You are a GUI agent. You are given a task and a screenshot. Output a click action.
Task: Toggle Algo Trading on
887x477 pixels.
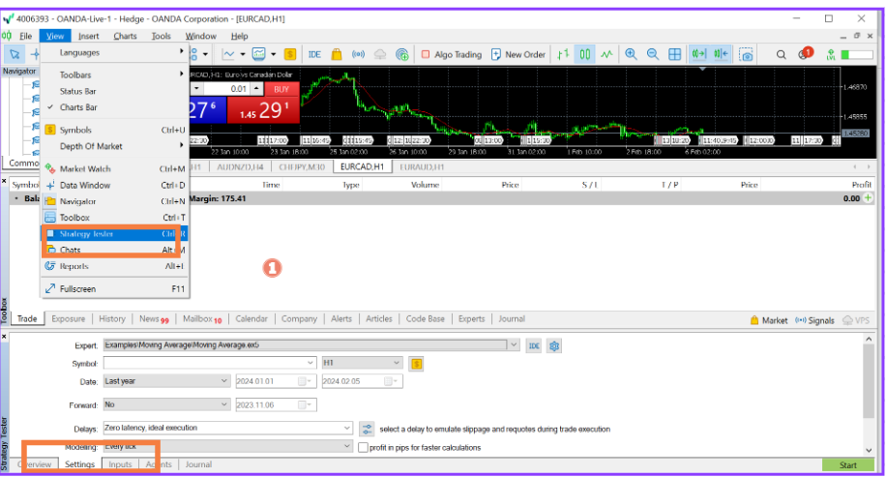[452, 54]
